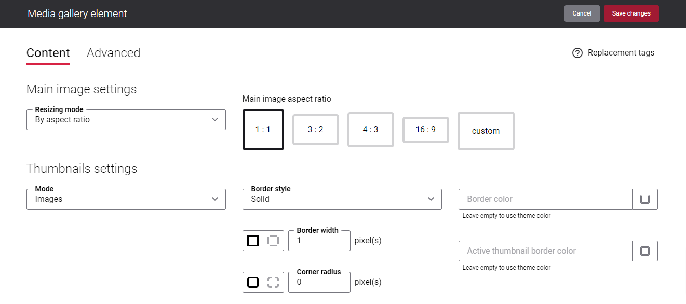
Task: Choose the 1 : 1 aspect ratio
Action: [x=263, y=130]
